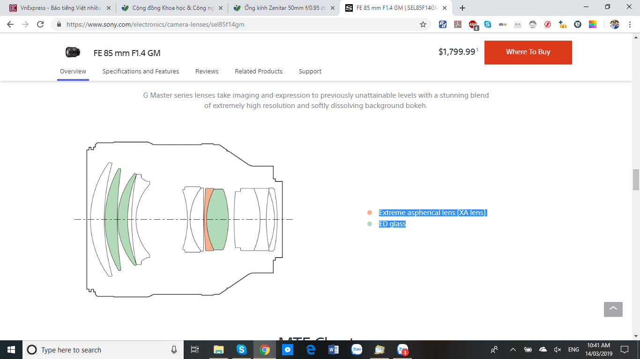Toggle the muted volume icon

558,350
